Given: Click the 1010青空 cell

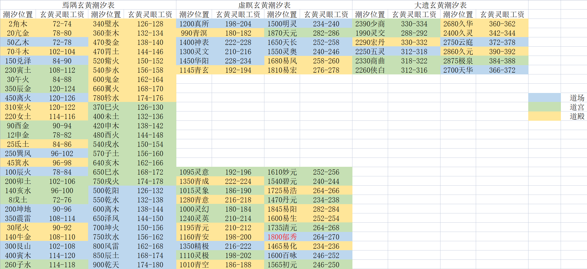Looking at the screenshot, I should click(194, 264).
